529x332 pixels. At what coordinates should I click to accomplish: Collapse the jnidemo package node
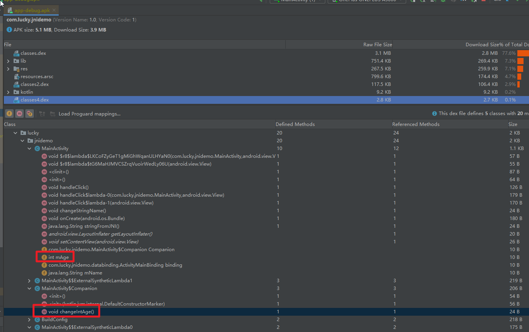coord(23,141)
